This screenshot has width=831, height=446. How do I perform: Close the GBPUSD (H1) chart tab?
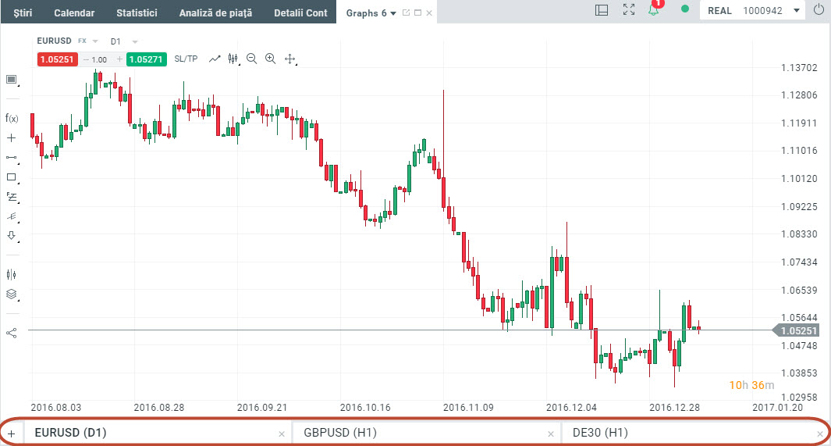[551, 434]
